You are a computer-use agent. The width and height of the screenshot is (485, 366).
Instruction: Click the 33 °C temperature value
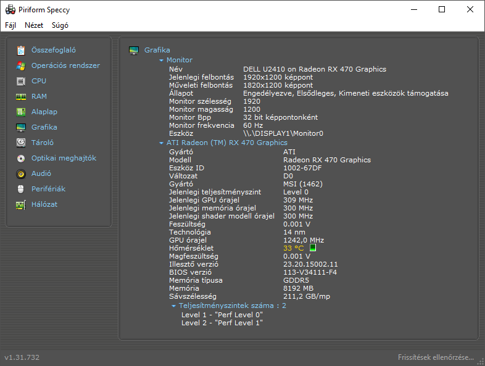(x=294, y=248)
